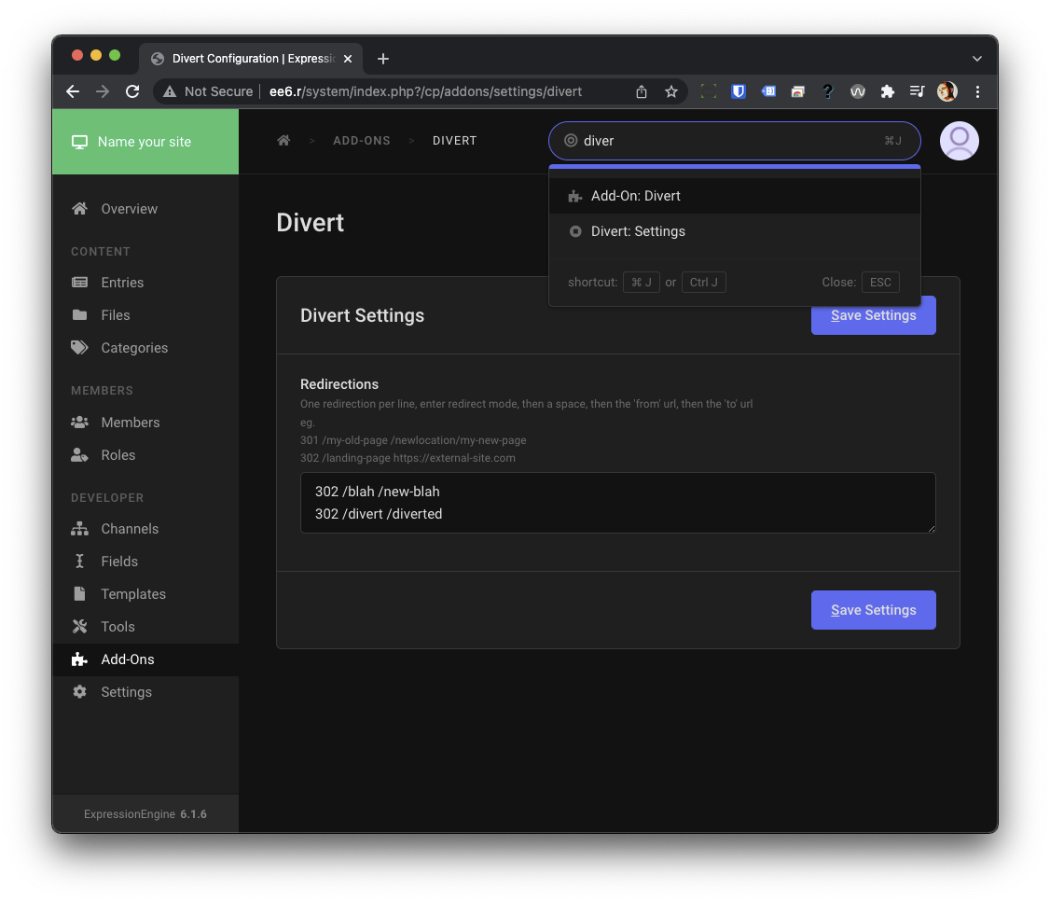Open Channels in sidebar
The image size is (1050, 902).
[145, 529]
